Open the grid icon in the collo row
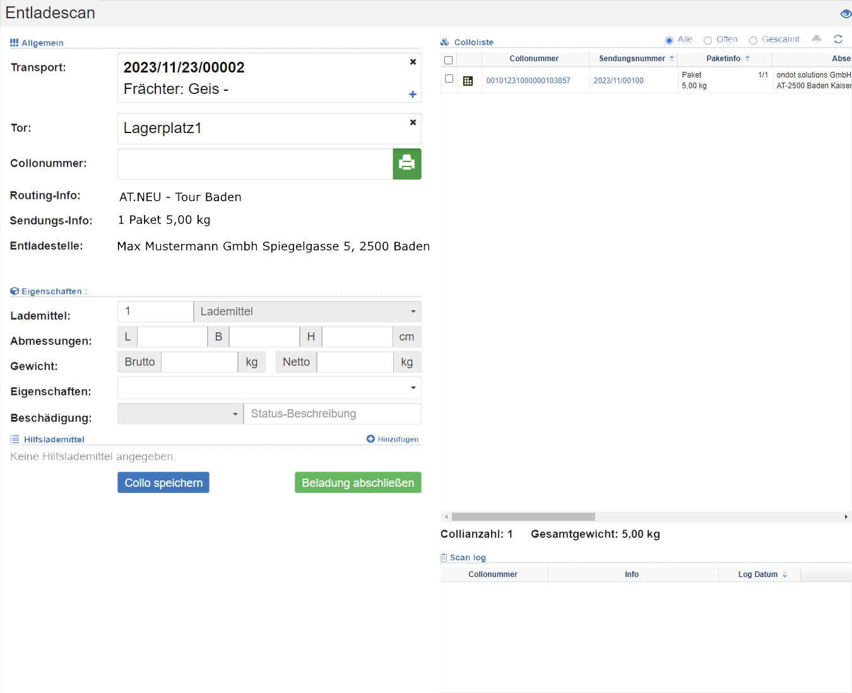The image size is (852, 693). point(468,81)
